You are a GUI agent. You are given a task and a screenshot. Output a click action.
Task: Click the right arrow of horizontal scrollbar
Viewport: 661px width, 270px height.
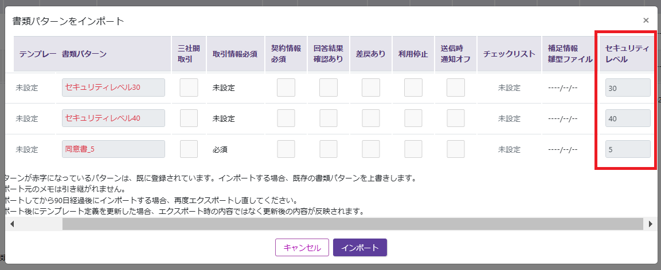pos(651,224)
